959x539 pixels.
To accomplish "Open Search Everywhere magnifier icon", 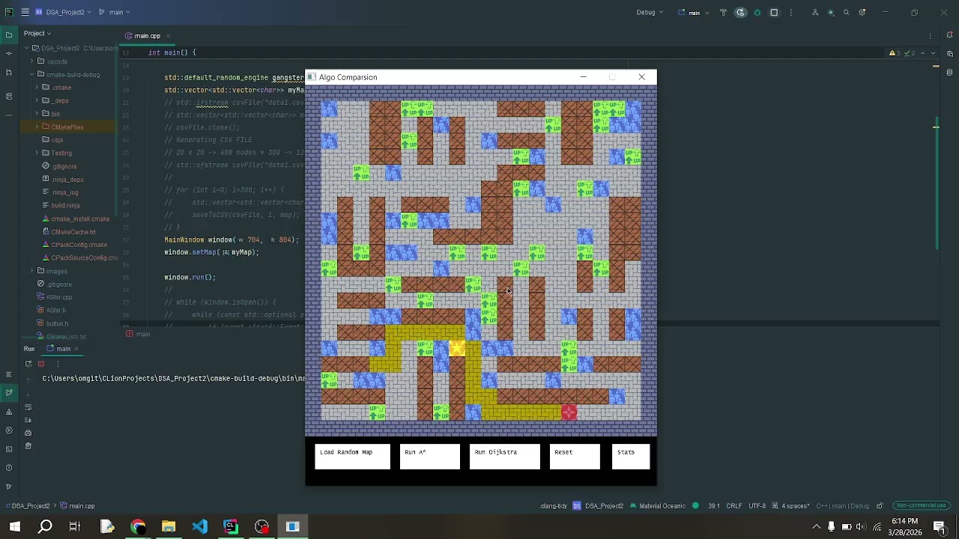I will 847,12.
